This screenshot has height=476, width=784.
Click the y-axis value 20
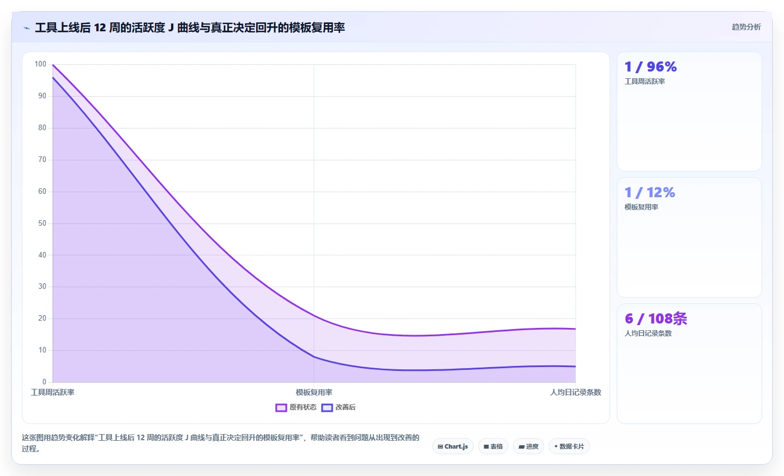click(42, 318)
